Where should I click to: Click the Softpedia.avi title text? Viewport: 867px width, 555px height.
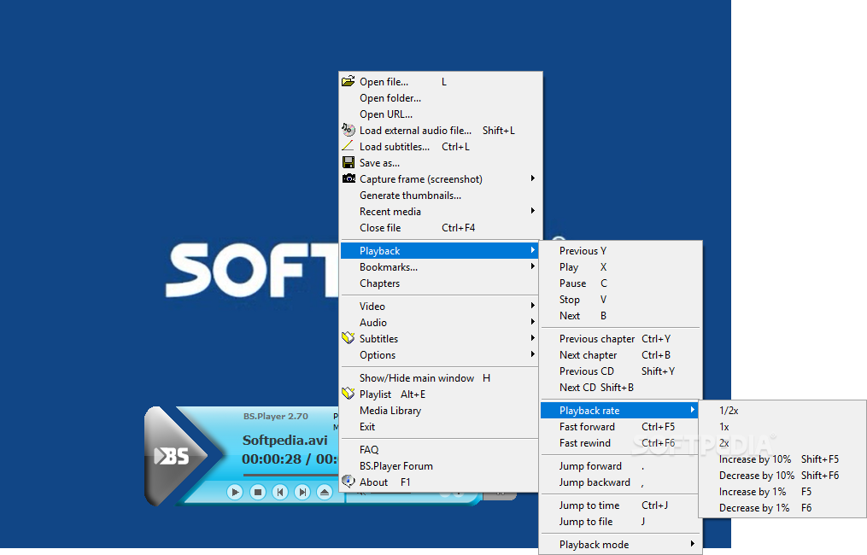click(284, 441)
